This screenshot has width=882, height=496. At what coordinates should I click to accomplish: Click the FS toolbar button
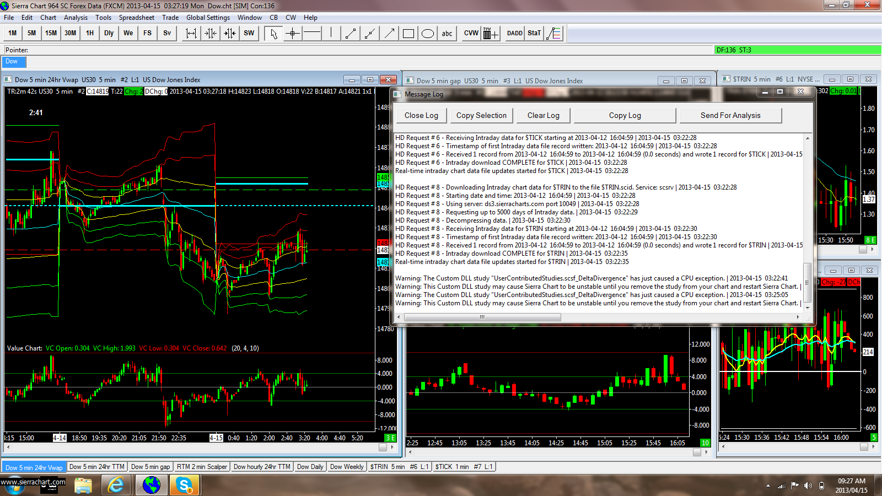point(148,33)
